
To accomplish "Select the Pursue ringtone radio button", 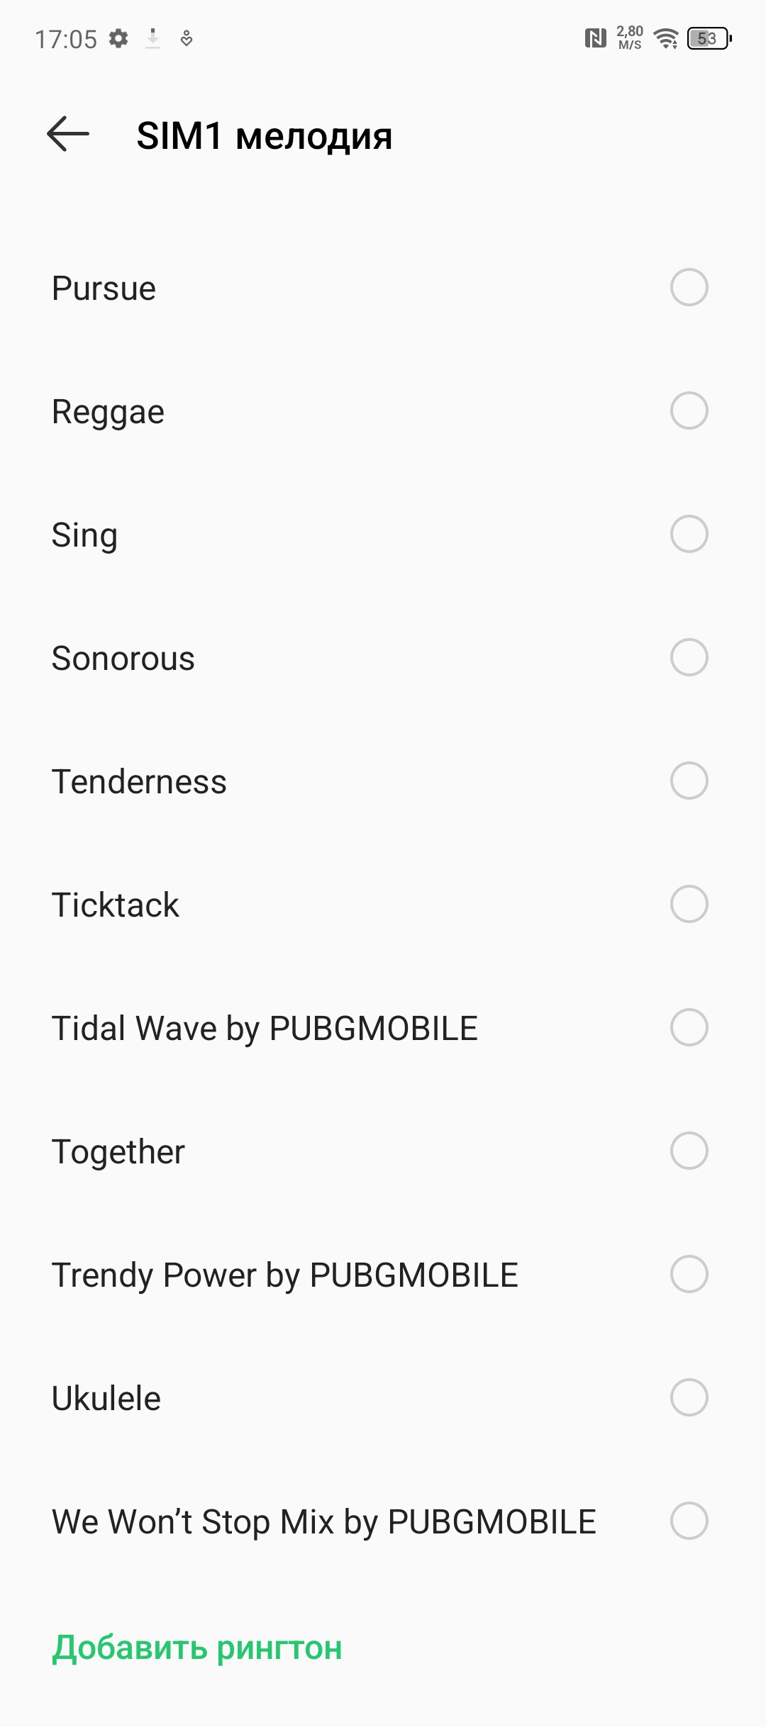I will (x=689, y=287).
